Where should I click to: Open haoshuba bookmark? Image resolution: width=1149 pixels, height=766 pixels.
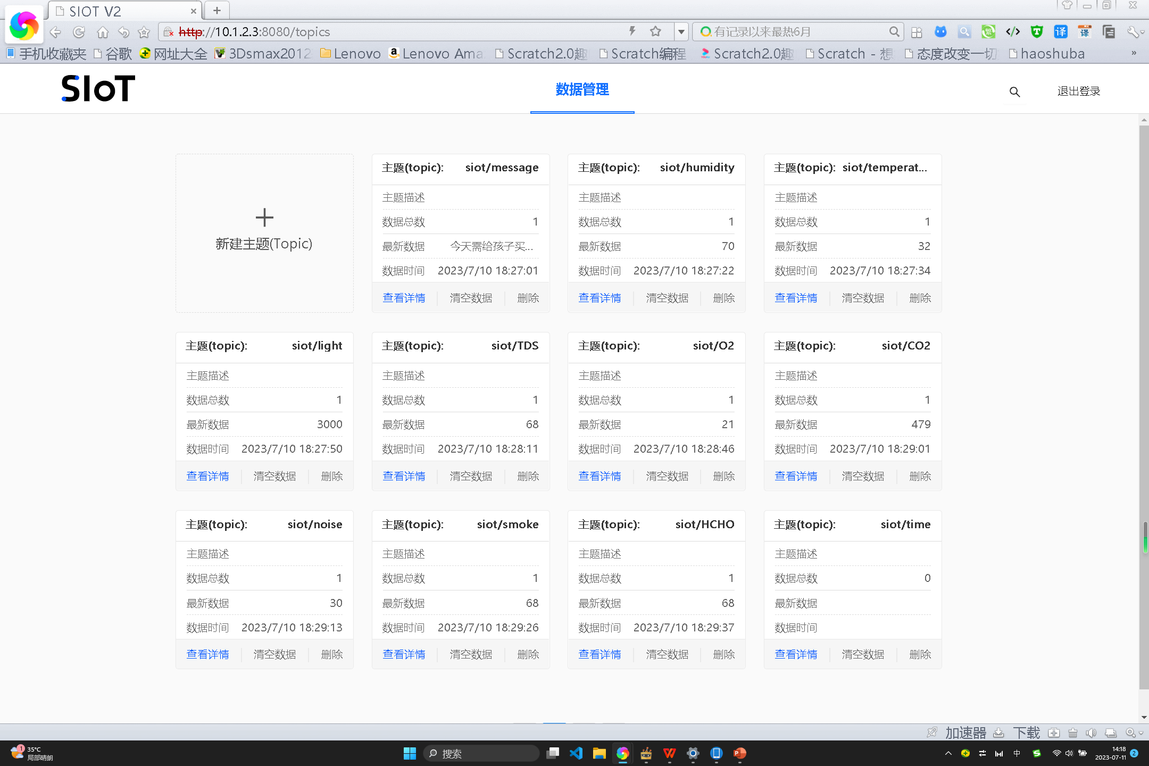(x=1047, y=54)
